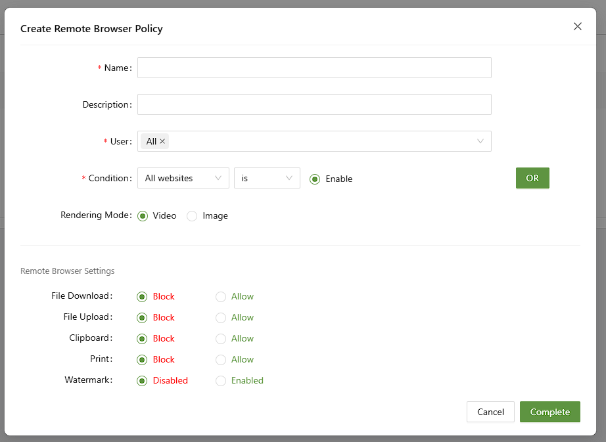This screenshot has height=442, width=606.
Task: Block Clipboard access option
Action: 143,338
